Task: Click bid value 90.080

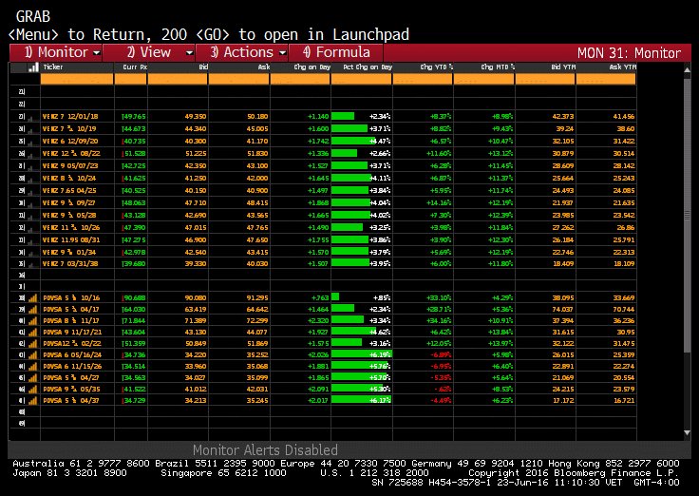Action: (x=196, y=297)
